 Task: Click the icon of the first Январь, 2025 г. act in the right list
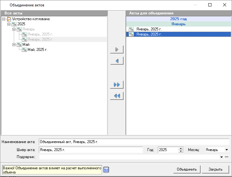(x=131, y=29)
